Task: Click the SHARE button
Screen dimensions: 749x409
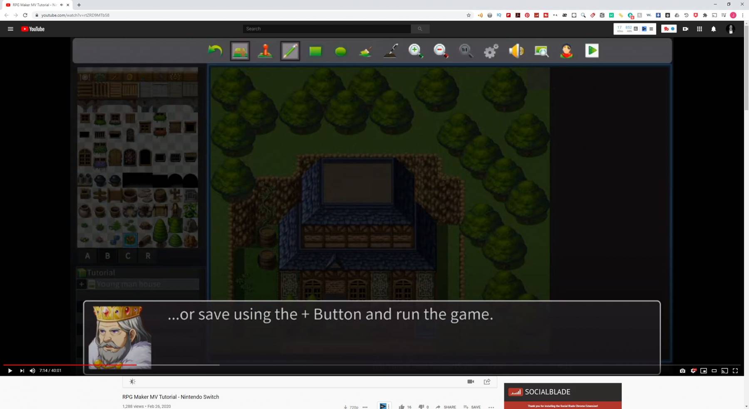Action: [x=446, y=407]
